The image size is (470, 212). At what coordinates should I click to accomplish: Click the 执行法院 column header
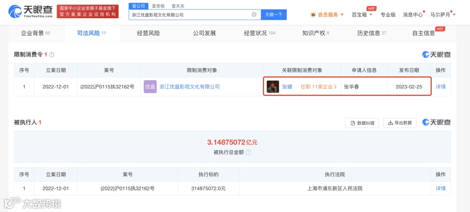(335, 174)
